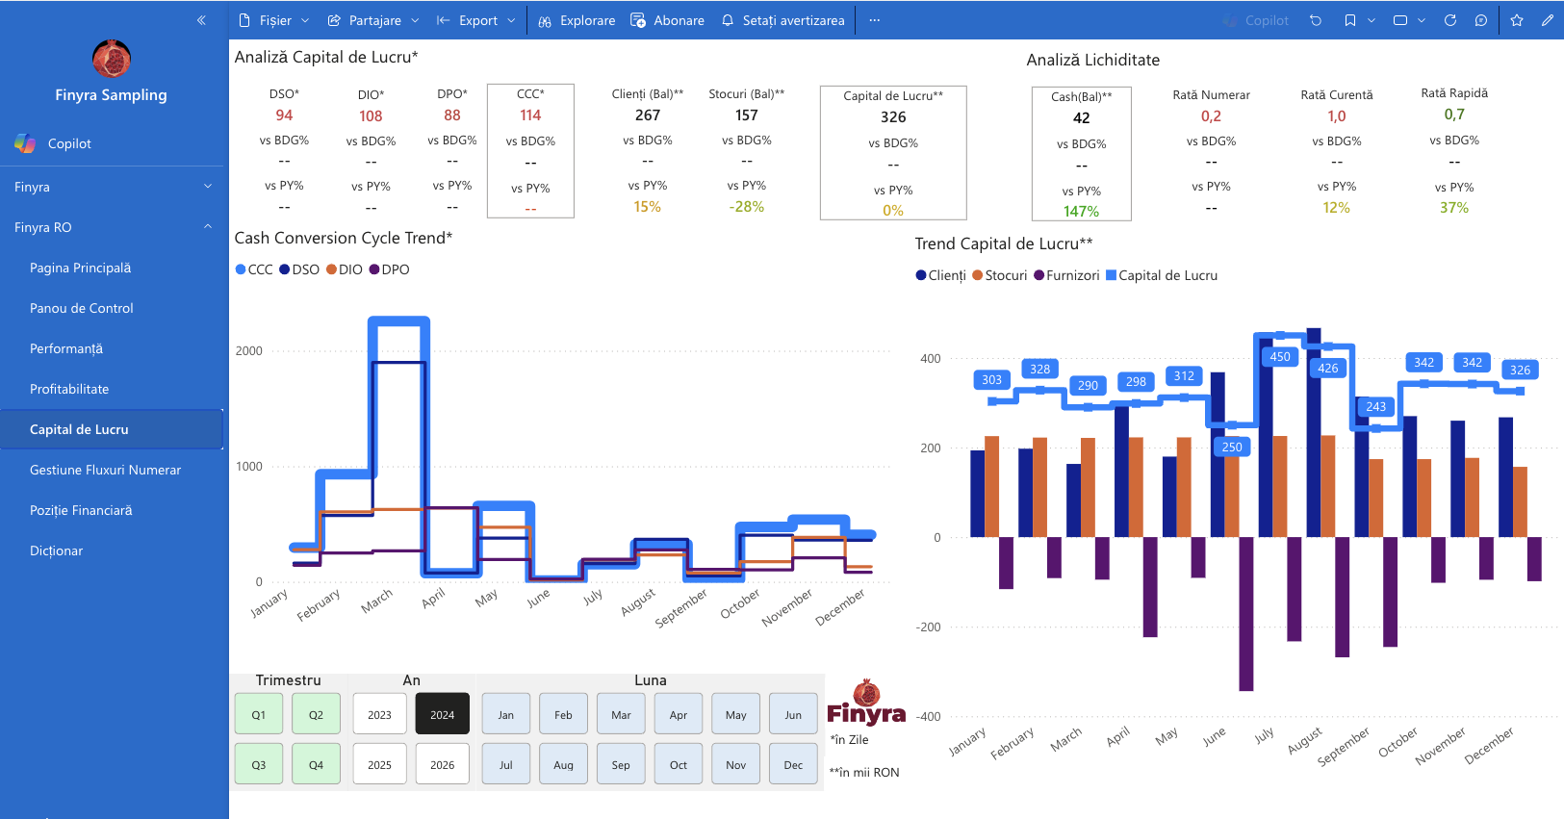
Task: Expand the view dropdown arrow
Action: (1422, 20)
